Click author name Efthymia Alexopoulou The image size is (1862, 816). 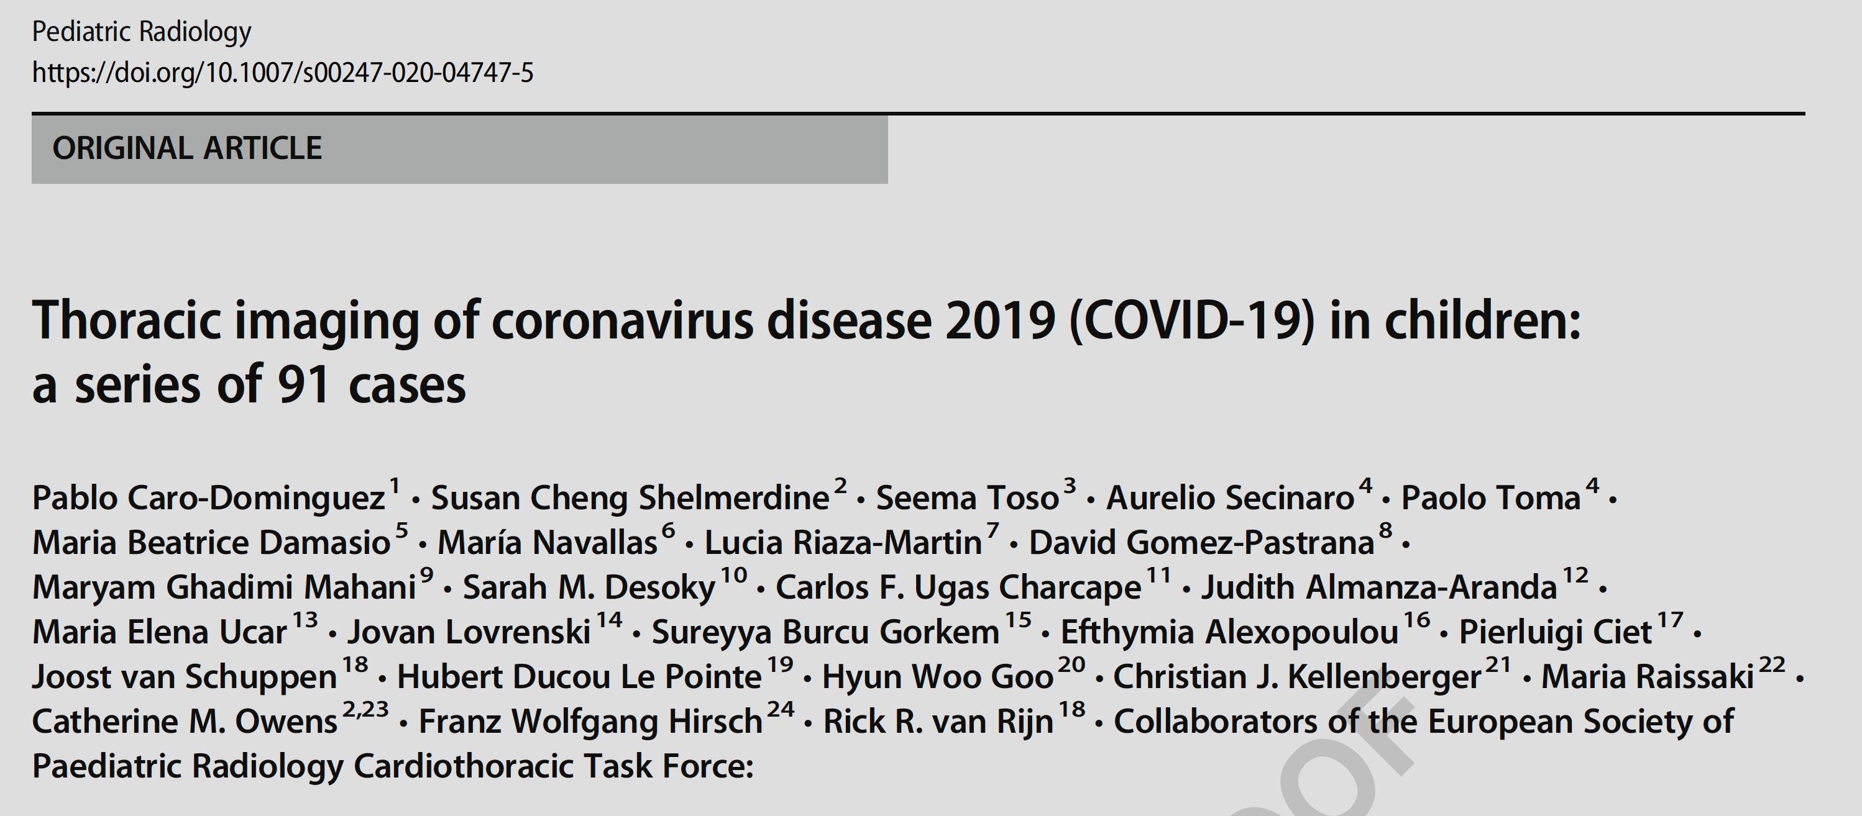pos(1229,633)
